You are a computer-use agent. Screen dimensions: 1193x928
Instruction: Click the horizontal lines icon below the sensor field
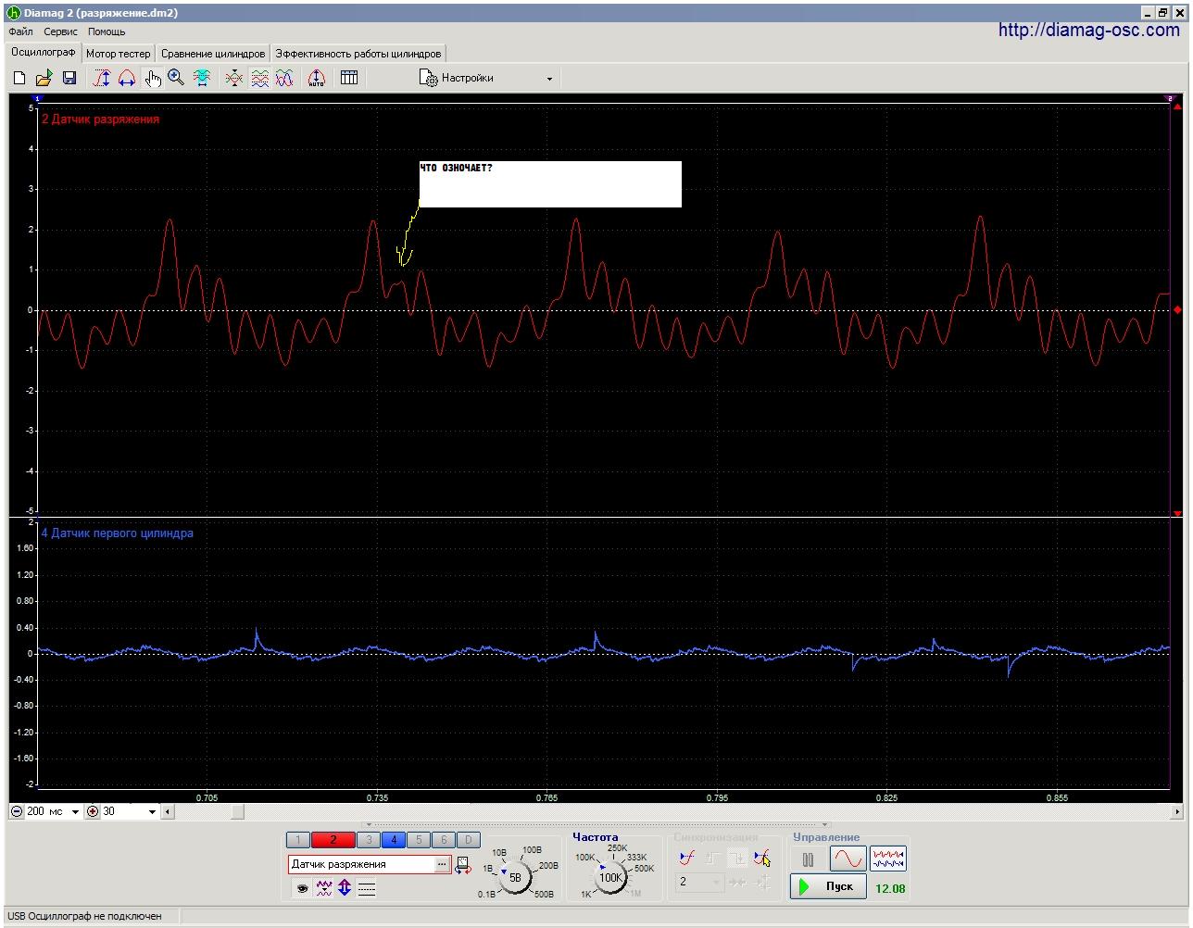[x=367, y=888]
